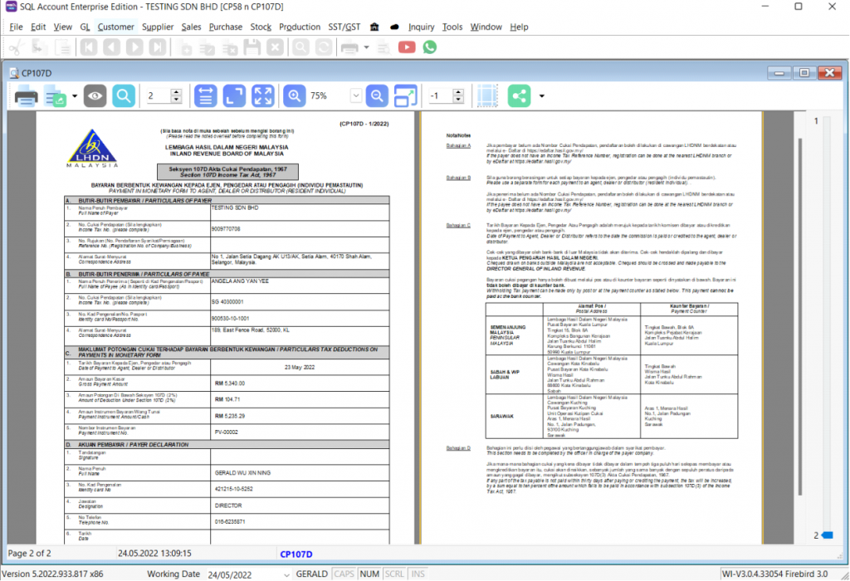This screenshot has height=581, width=850.
Task: Open the Edit menu
Action: [x=38, y=27]
